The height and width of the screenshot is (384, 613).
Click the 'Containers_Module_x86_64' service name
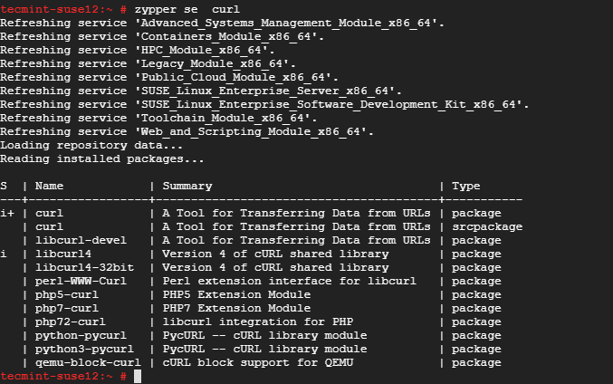(x=201, y=36)
